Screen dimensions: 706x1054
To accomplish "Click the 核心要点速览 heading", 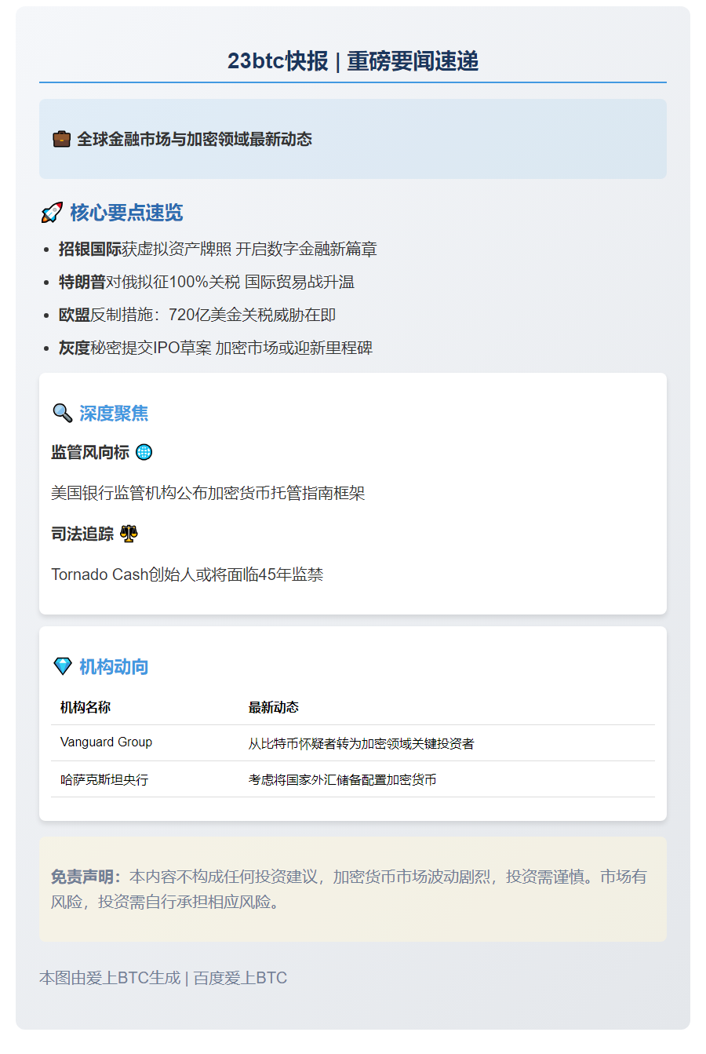I will click(x=126, y=213).
